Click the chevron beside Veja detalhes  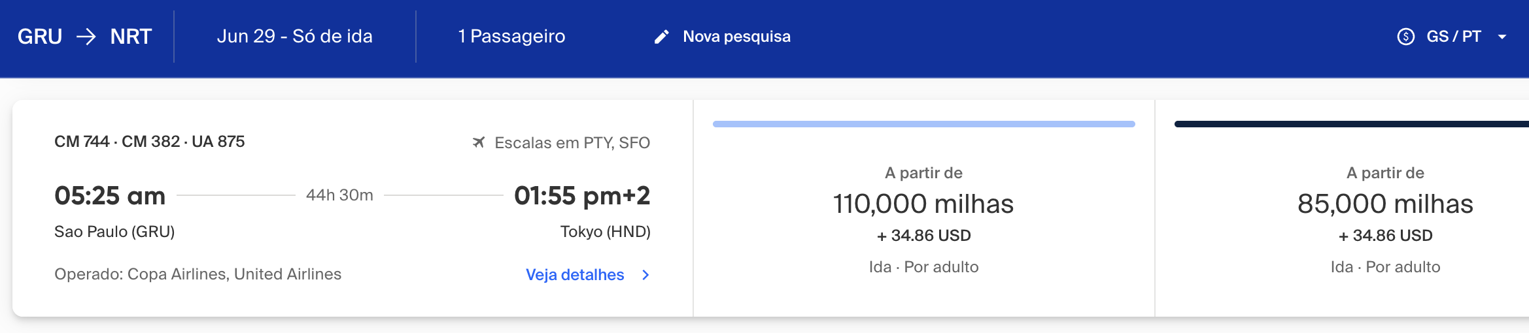(x=645, y=275)
